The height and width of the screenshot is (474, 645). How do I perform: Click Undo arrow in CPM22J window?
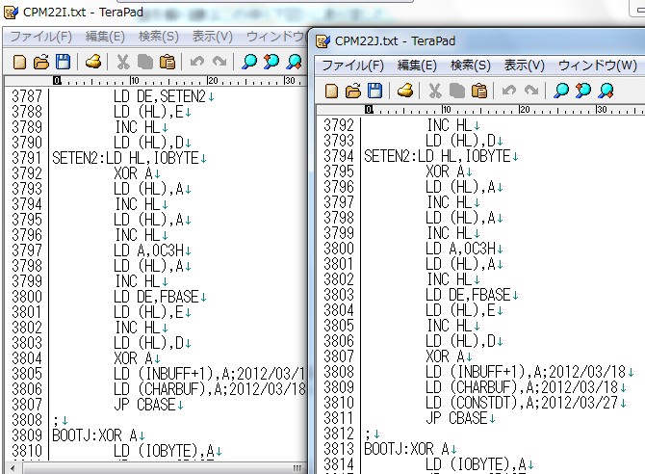509,91
